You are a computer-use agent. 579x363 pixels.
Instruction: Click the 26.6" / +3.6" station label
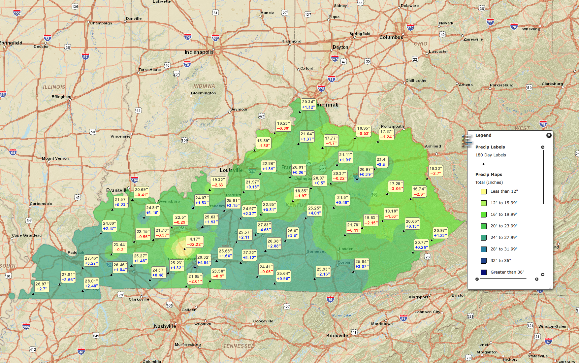tap(293, 233)
